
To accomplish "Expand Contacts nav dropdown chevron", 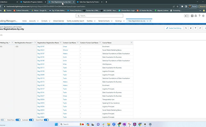I will tap(50, 21).
